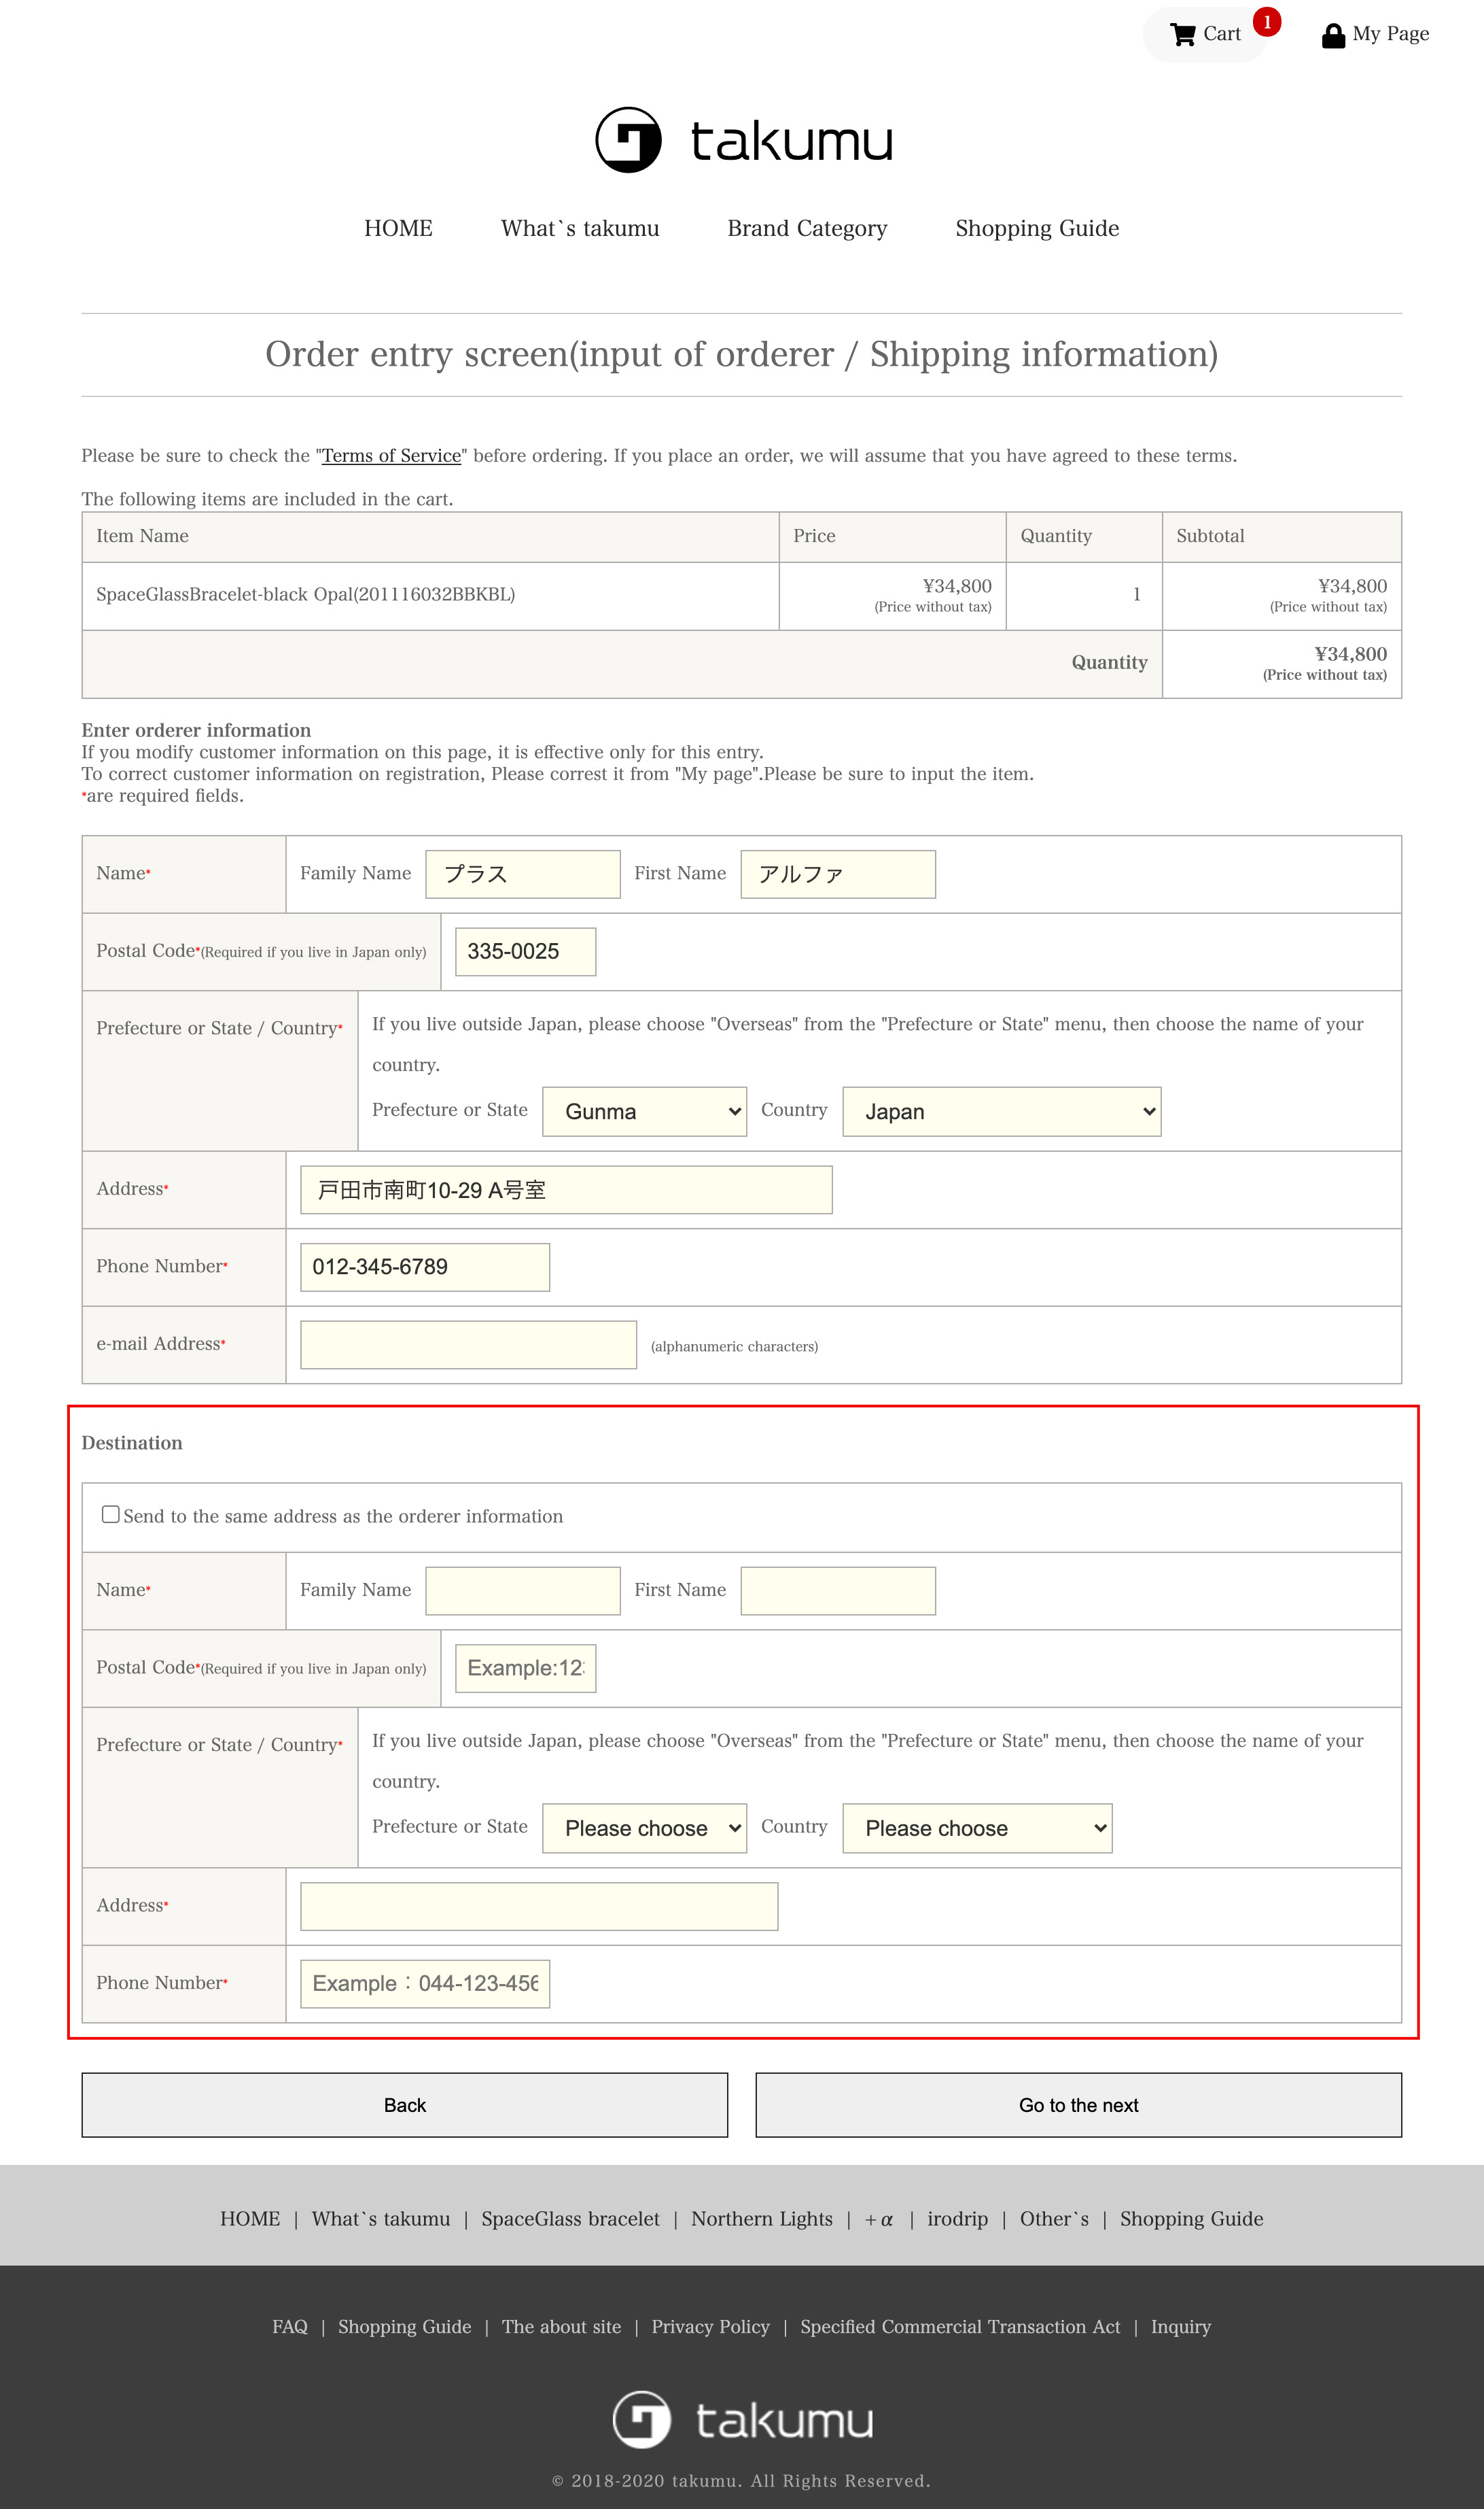Open What's takumu in top navigation
The image size is (1484, 2509).
coord(580,228)
